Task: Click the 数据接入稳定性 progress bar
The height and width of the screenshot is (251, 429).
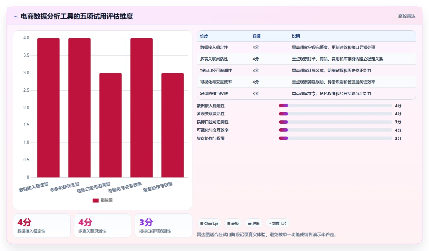Action: tap(335, 106)
